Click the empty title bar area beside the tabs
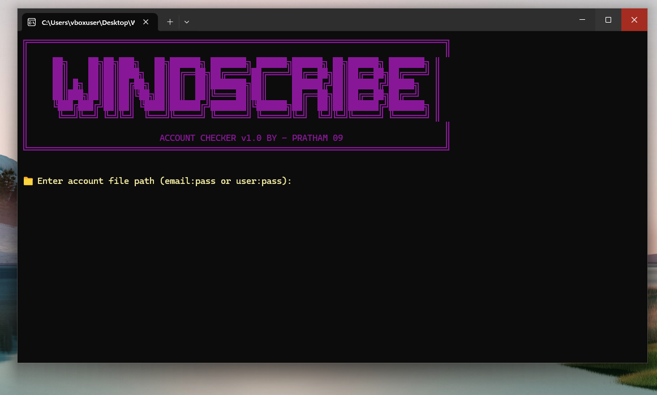Image resolution: width=657 pixels, height=395 pixels. pos(377,20)
